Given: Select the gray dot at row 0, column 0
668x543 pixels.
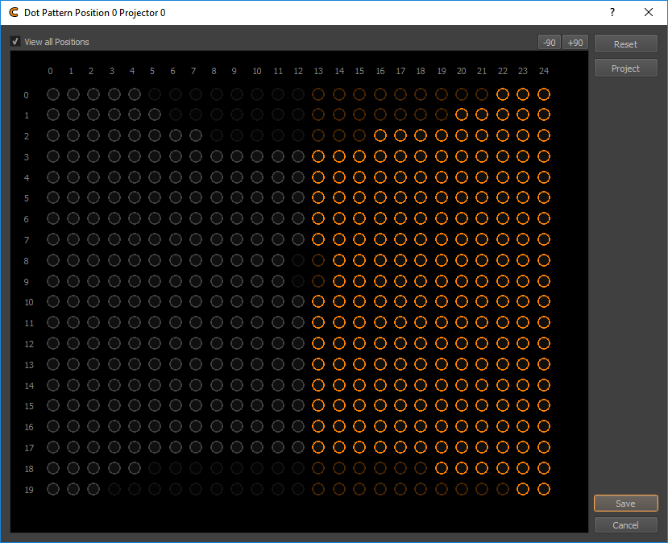Looking at the screenshot, I should pyautogui.click(x=53, y=94).
